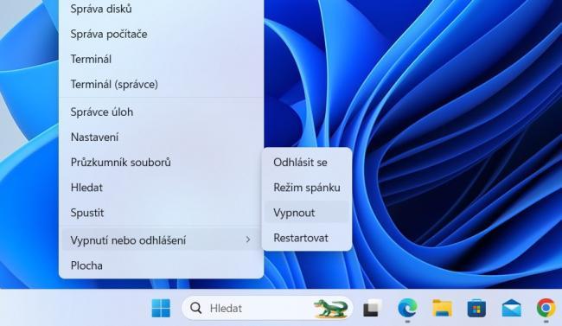The image size is (562, 326).
Task: Launch Terminál from the menu
Action: coord(162,59)
